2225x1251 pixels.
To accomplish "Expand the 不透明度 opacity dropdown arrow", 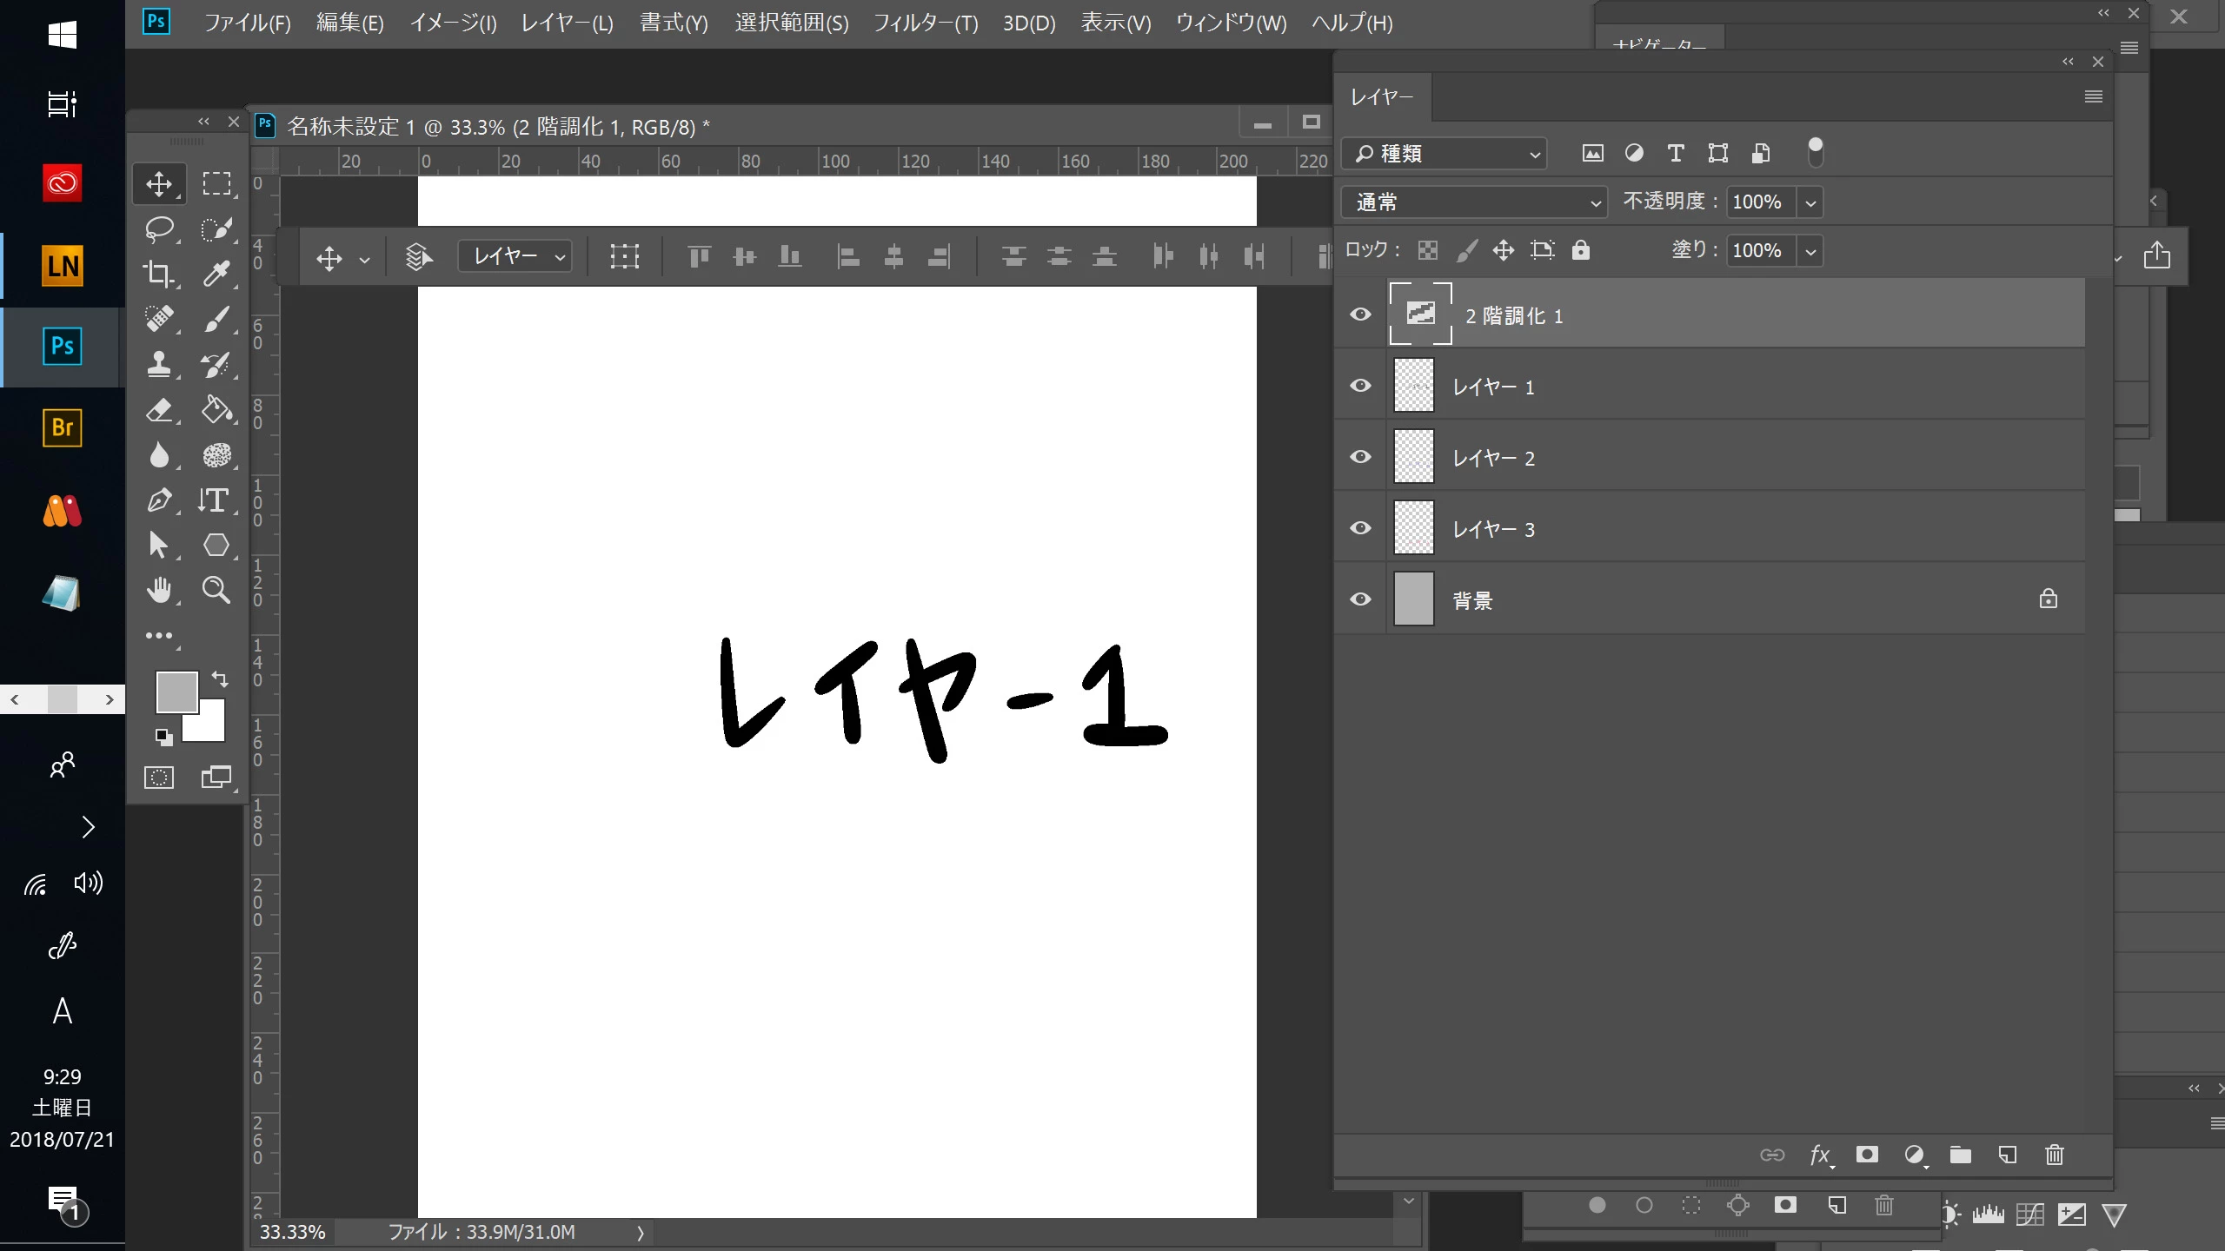I will click(1810, 202).
